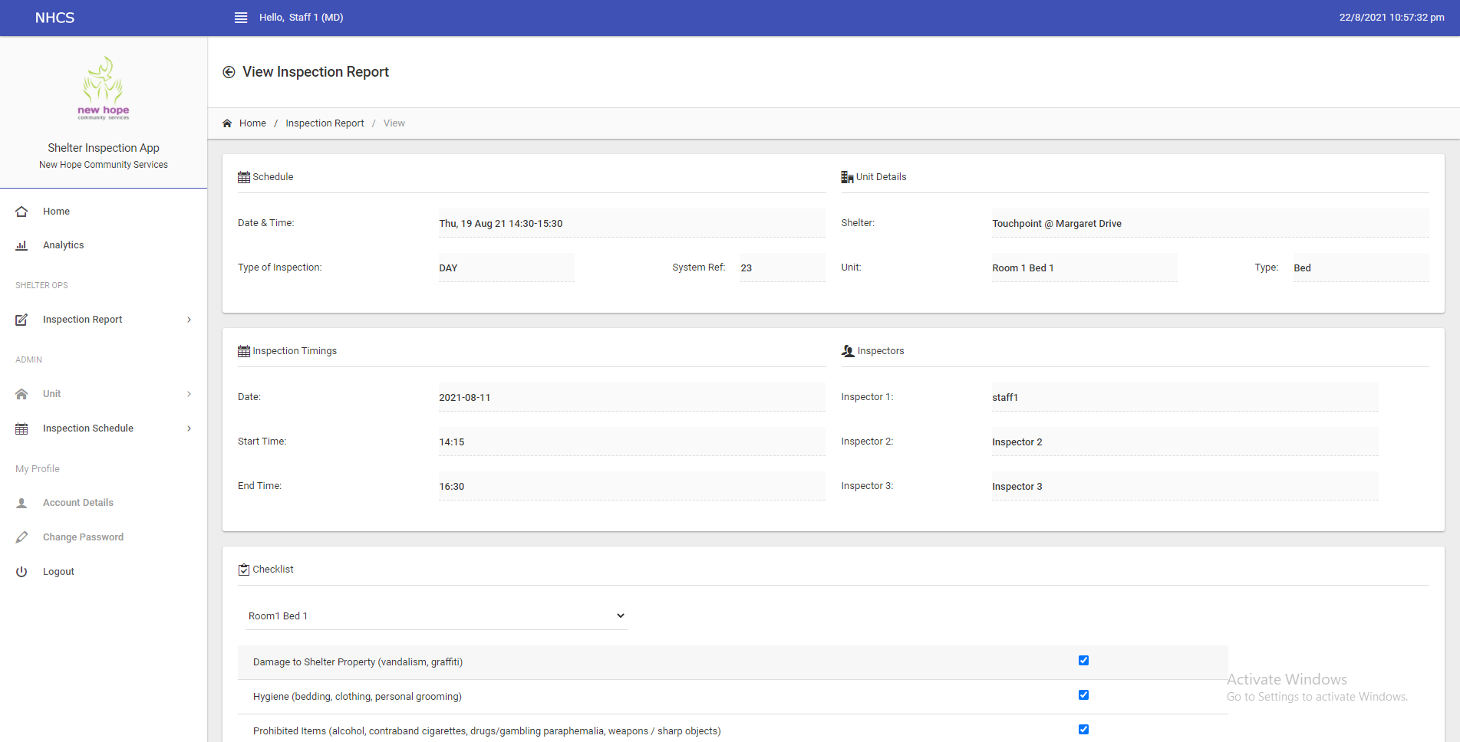Click the Logout power icon
Screen dimensions: 1460x742
tap(21, 572)
